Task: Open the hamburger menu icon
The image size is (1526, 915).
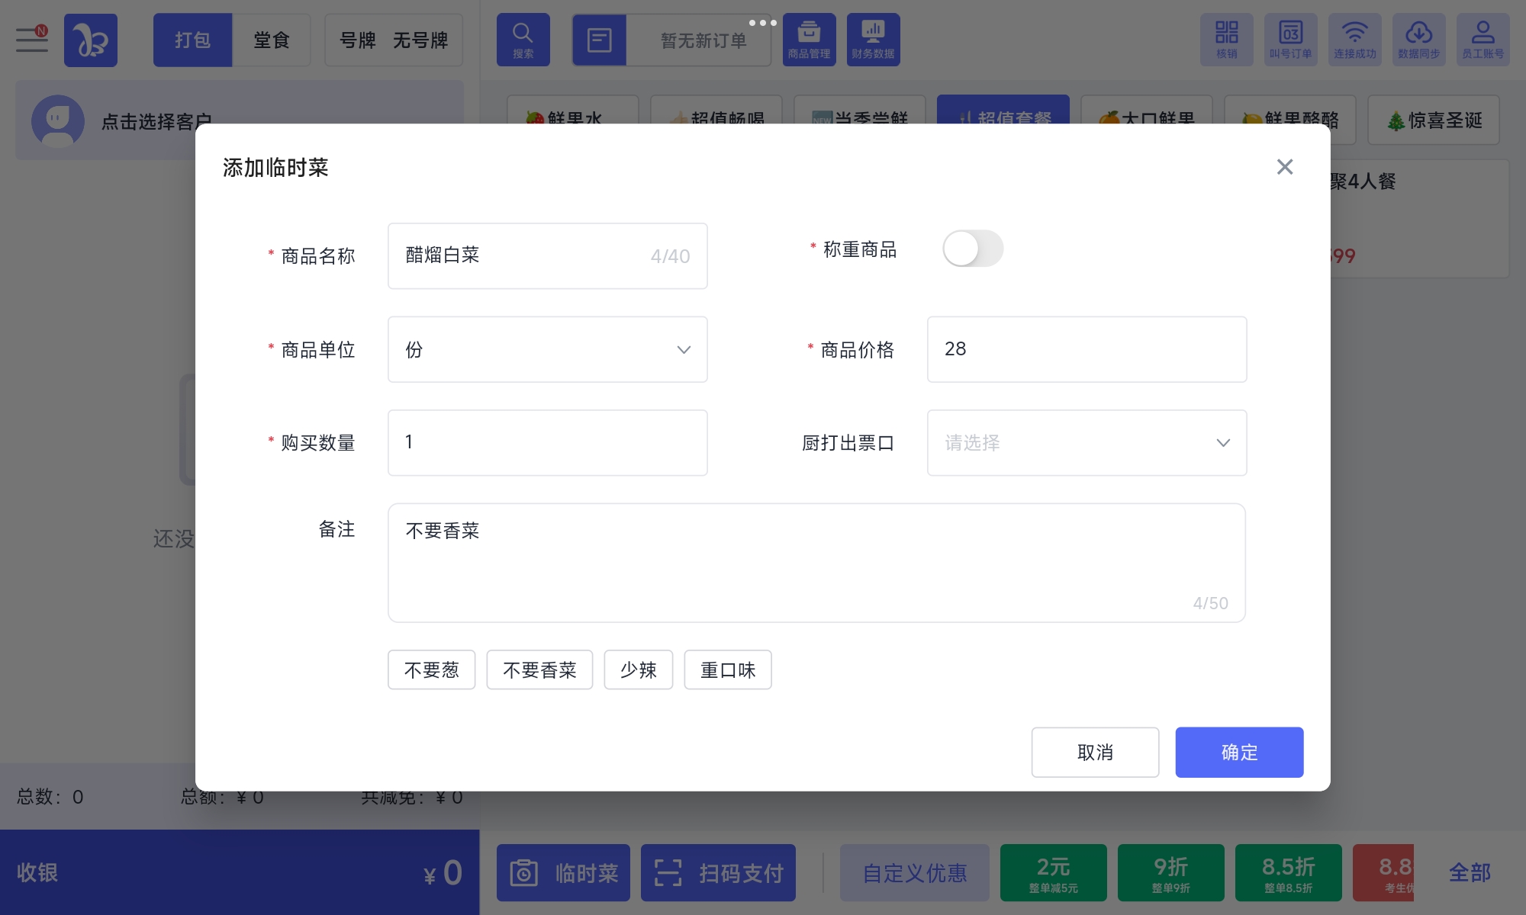Action: pyautogui.click(x=32, y=40)
